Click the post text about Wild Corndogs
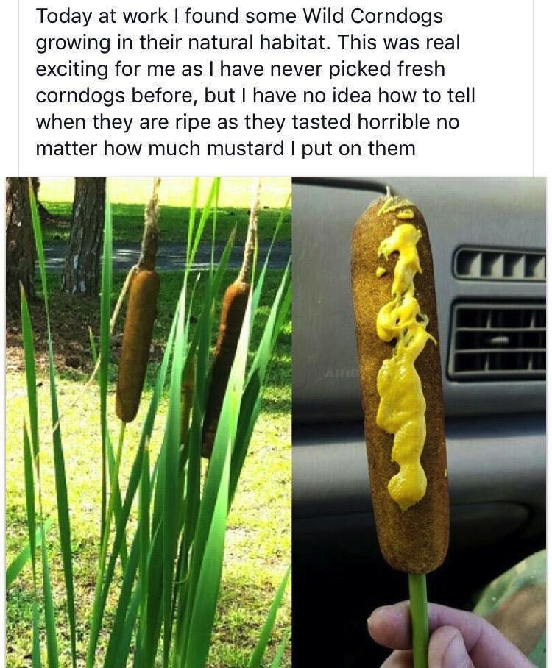 (x=255, y=82)
